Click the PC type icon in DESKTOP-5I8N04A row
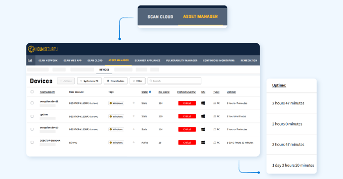 coord(214,143)
